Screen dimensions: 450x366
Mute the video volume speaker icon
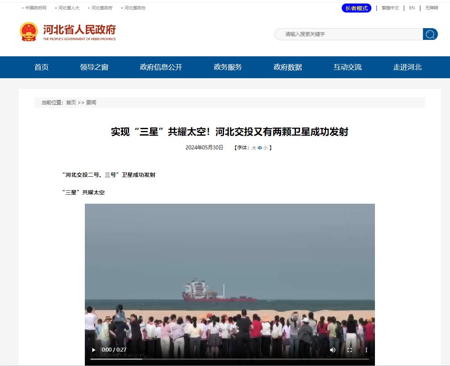tap(333, 350)
